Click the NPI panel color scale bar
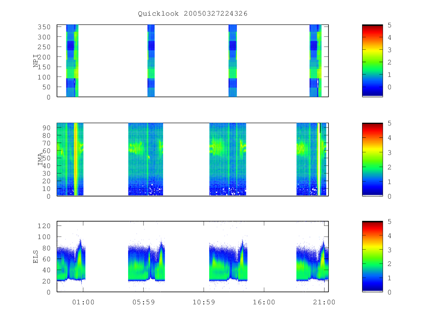438x328 pixels. point(372,60)
